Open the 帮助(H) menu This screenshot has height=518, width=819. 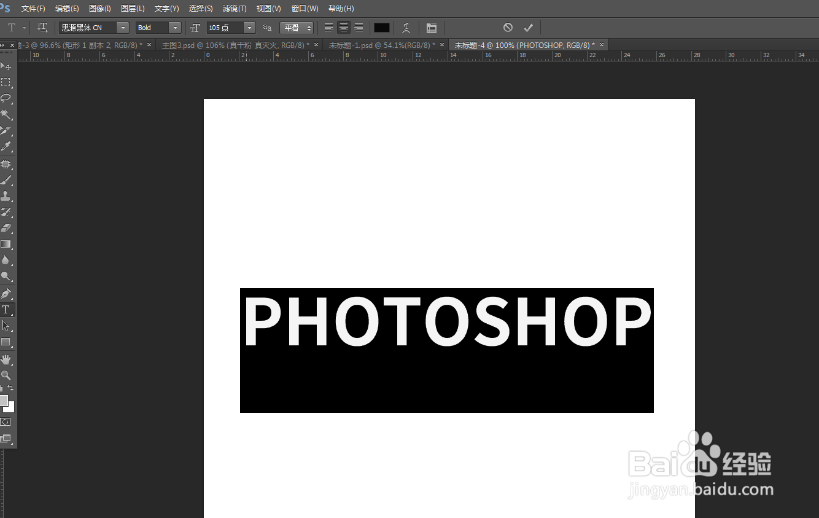tap(341, 9)
